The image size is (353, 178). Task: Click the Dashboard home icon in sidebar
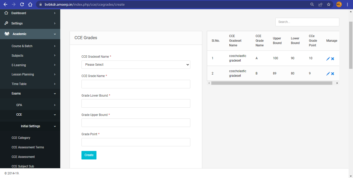[x=6, y=13]
